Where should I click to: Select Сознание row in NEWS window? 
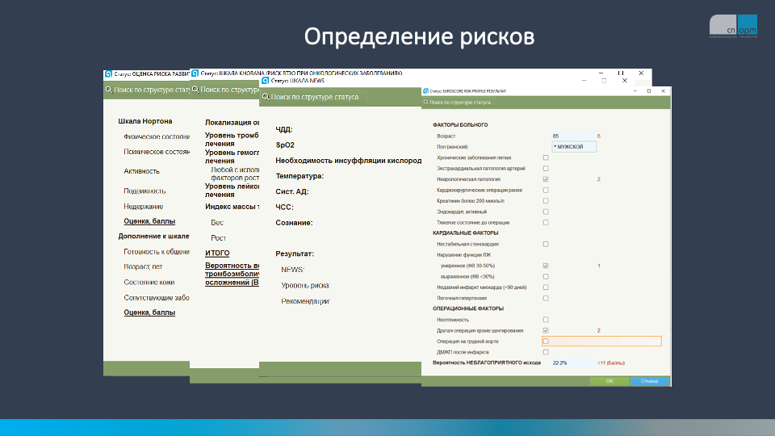pyautogui.click(x=294, y=223)
